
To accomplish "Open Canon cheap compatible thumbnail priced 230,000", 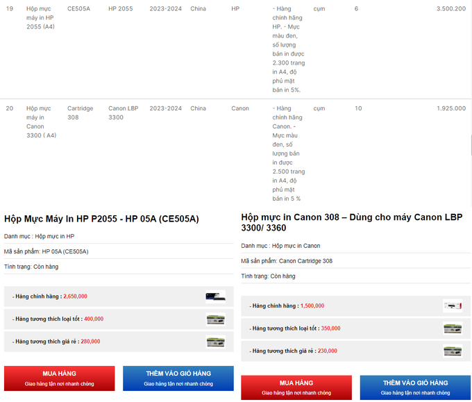I will 453,351.
